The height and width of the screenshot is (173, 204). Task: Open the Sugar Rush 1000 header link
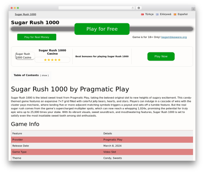click(x=25, y=14)
